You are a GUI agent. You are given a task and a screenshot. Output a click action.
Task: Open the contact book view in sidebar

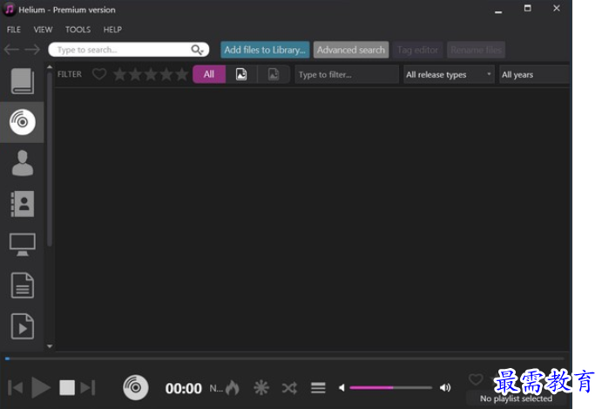pos(23,204)
